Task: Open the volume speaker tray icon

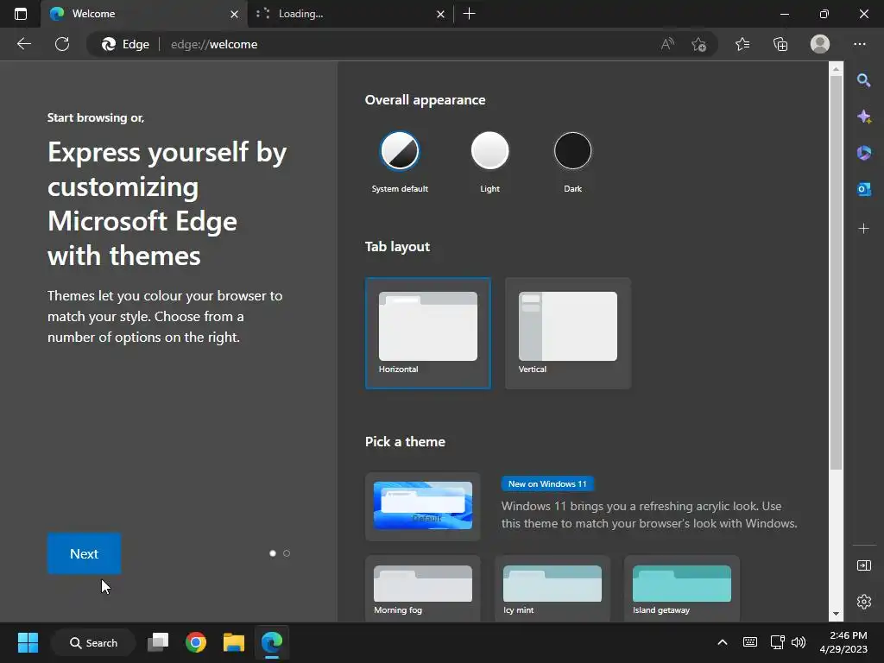Action: 799,642
